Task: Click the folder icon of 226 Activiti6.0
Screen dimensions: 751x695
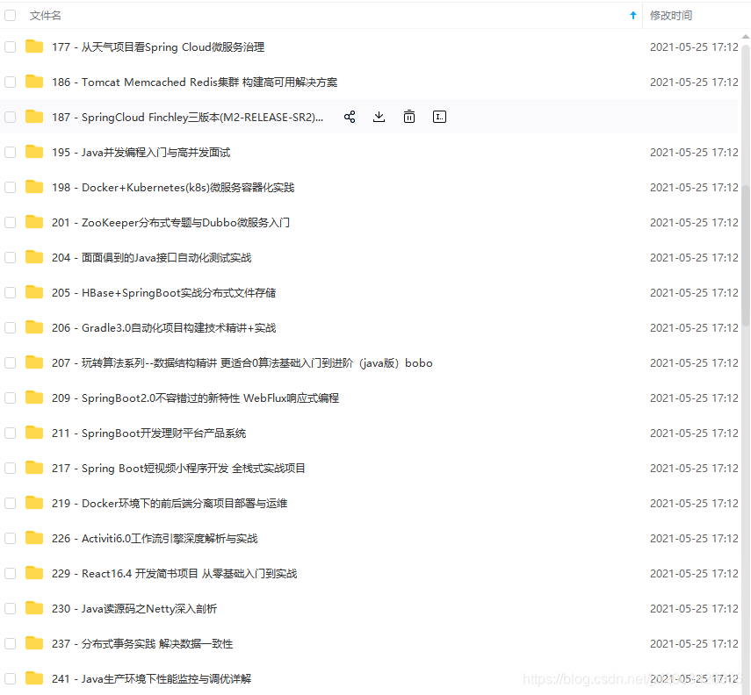Action: 33,538
